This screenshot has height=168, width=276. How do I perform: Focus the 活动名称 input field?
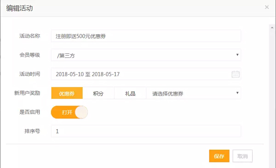(146, 36)
